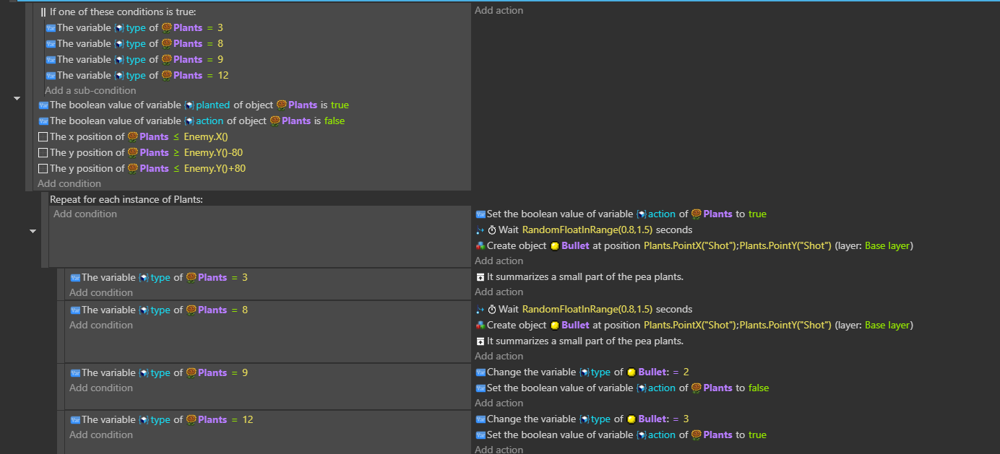The width and height of the screenshot is (1000, 454).
Task: Click Add action below Set action of Plants to false
Action: tap(499, 403)
